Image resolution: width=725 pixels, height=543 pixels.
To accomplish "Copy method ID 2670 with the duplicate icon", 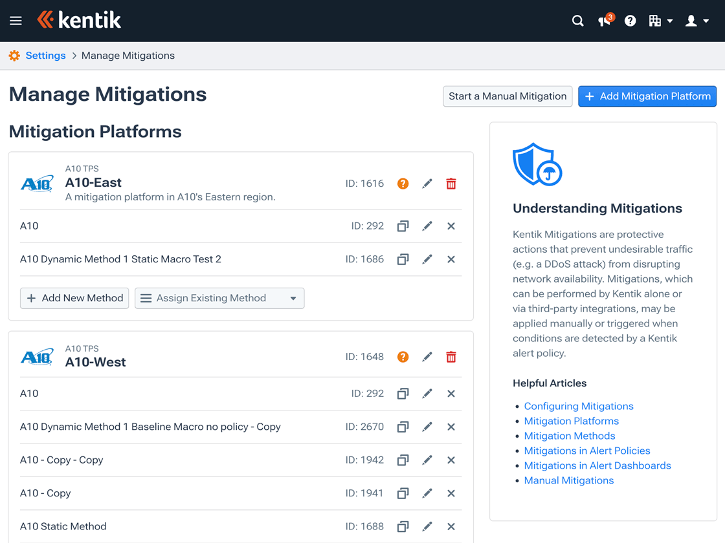I will [x=403, y=427].
